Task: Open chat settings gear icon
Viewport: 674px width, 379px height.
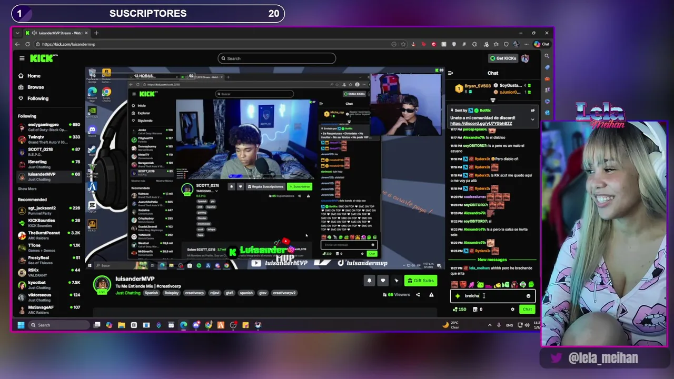Action: click(x=512, y=310)
